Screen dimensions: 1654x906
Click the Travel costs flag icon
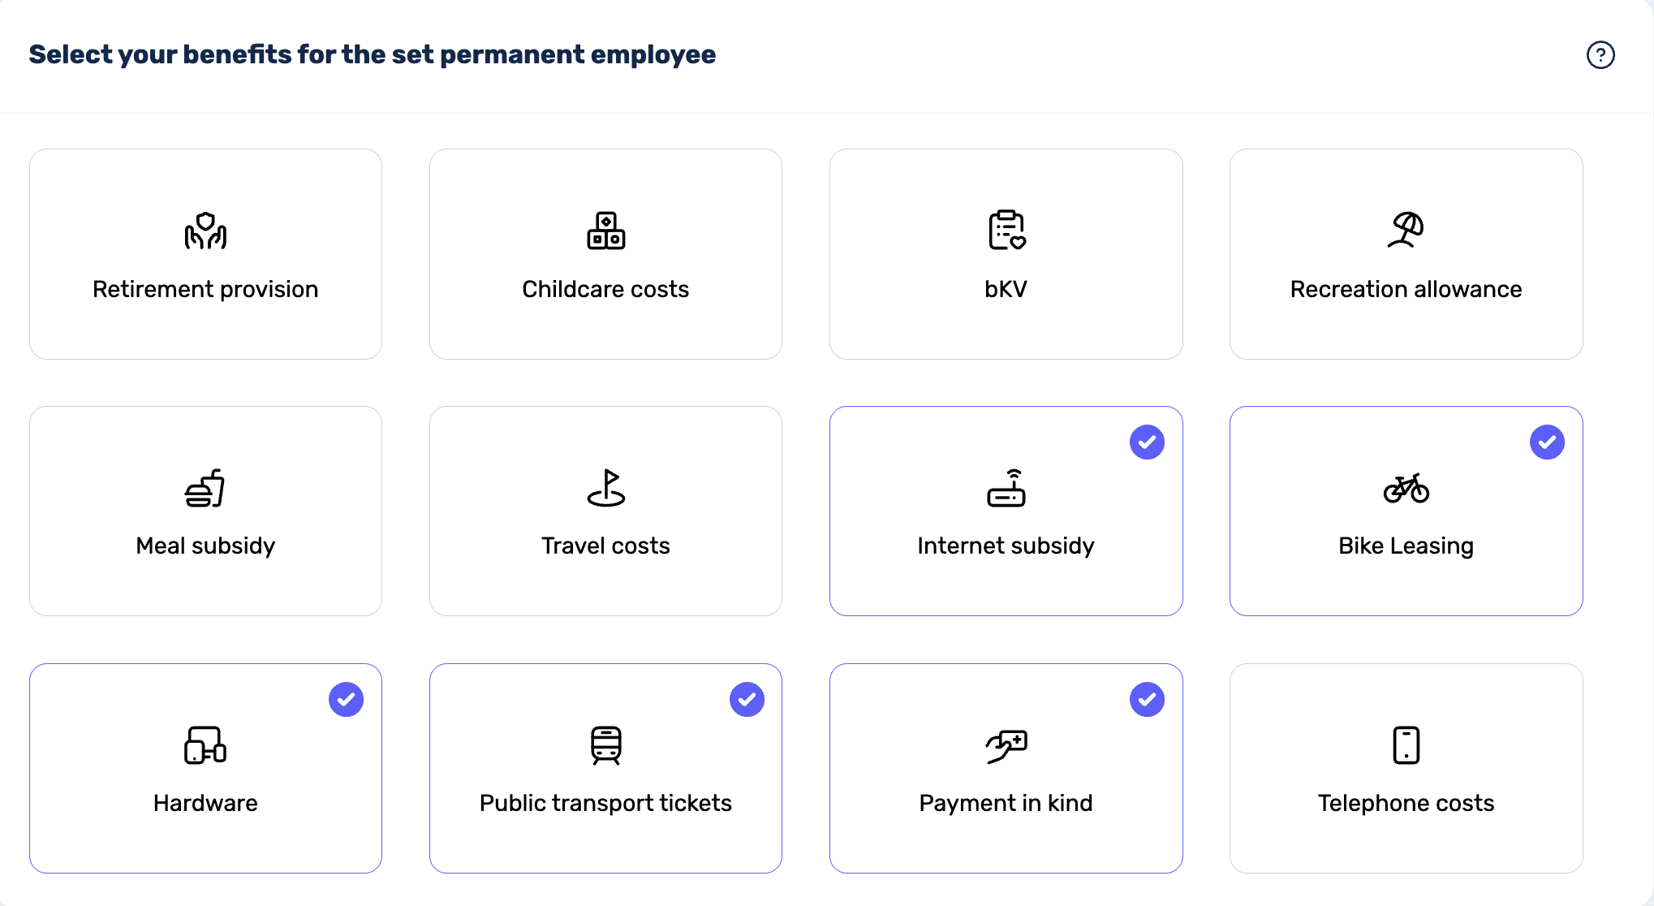pyautogui.click(x=605, y=488)
